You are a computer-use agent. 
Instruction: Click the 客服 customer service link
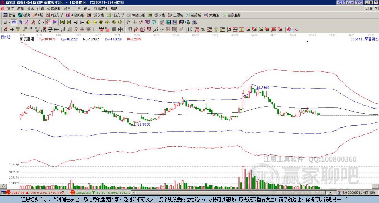click(341, 2)
